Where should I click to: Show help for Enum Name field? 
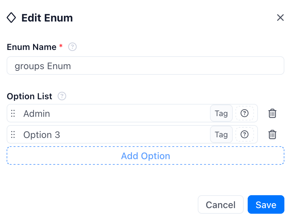coord(72,47)
